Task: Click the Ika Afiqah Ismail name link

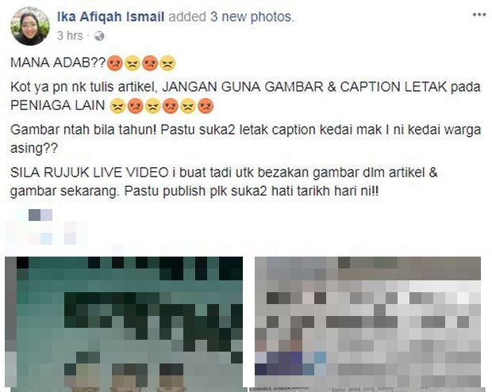Action: click(x=111, y=17)
